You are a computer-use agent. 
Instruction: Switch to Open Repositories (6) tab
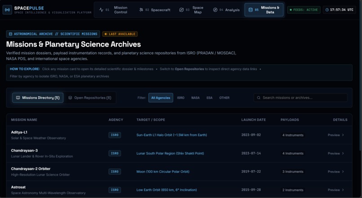[90, 98]
